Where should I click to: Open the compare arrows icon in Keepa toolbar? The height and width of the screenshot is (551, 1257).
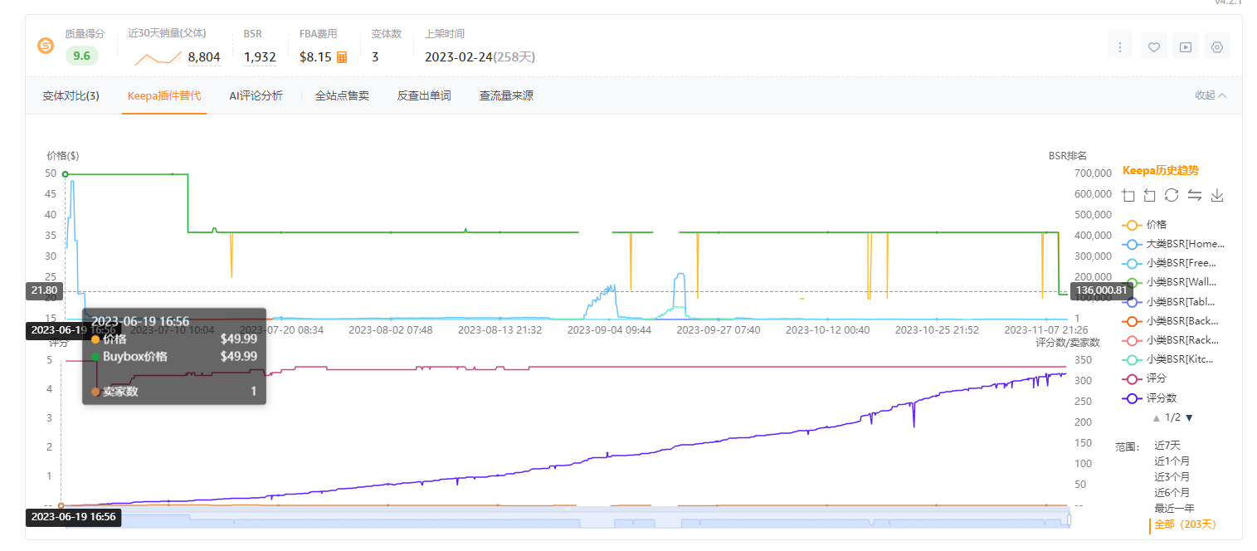1195,194
